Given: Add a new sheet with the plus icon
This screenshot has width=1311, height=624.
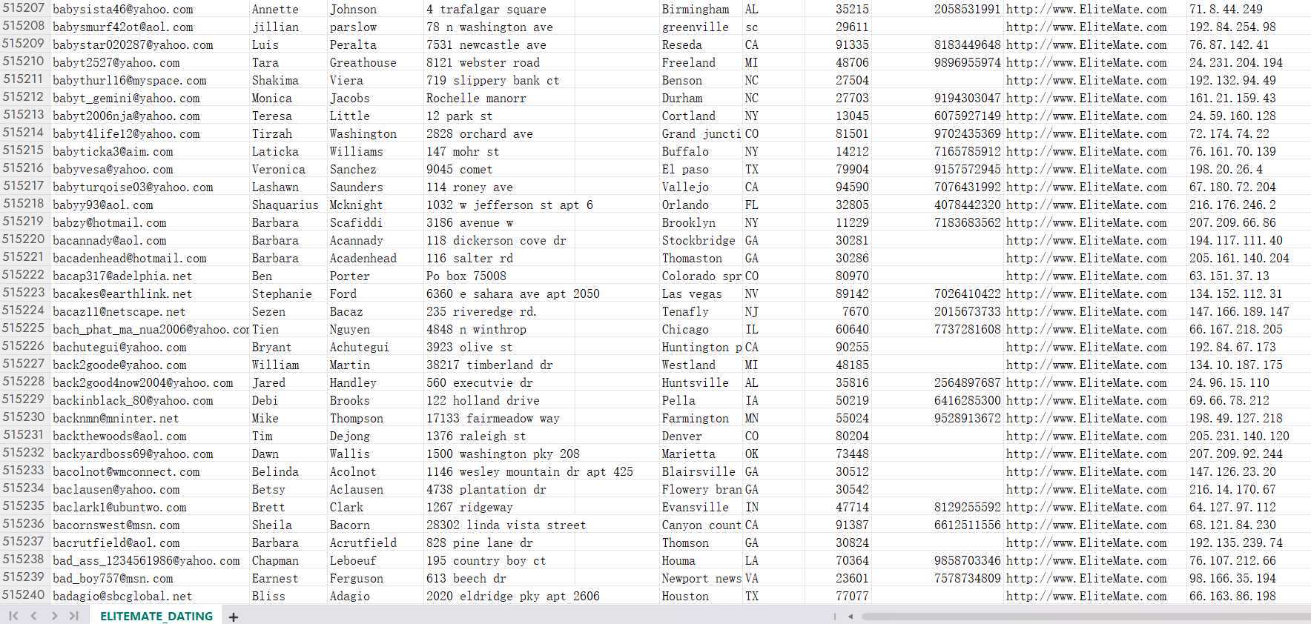Looking at the screenshot, I should tap(234, 617).
